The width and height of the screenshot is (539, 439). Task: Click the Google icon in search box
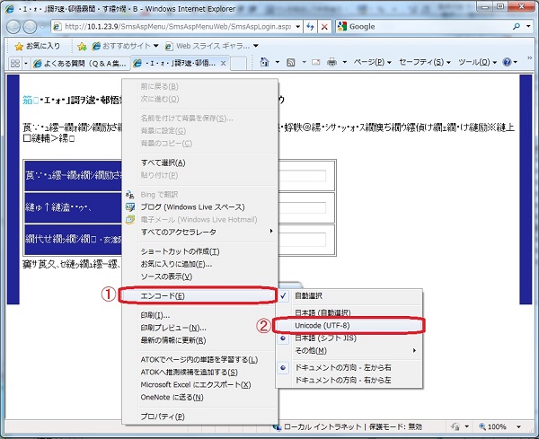click(x=342, y=26)
